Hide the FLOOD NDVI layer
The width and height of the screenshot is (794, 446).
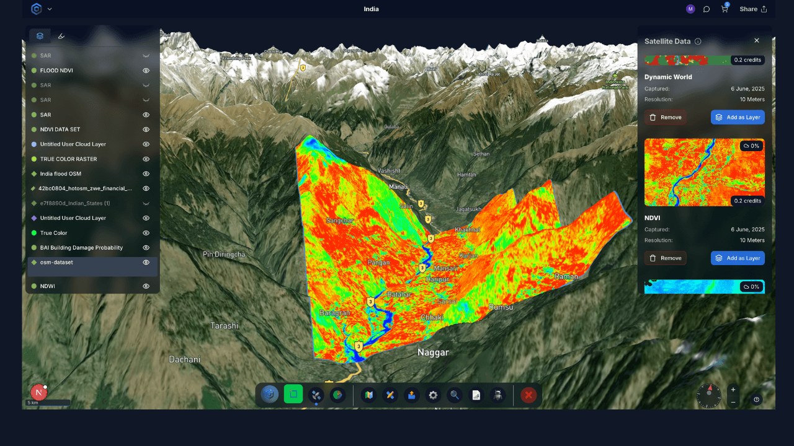[146, 71]
